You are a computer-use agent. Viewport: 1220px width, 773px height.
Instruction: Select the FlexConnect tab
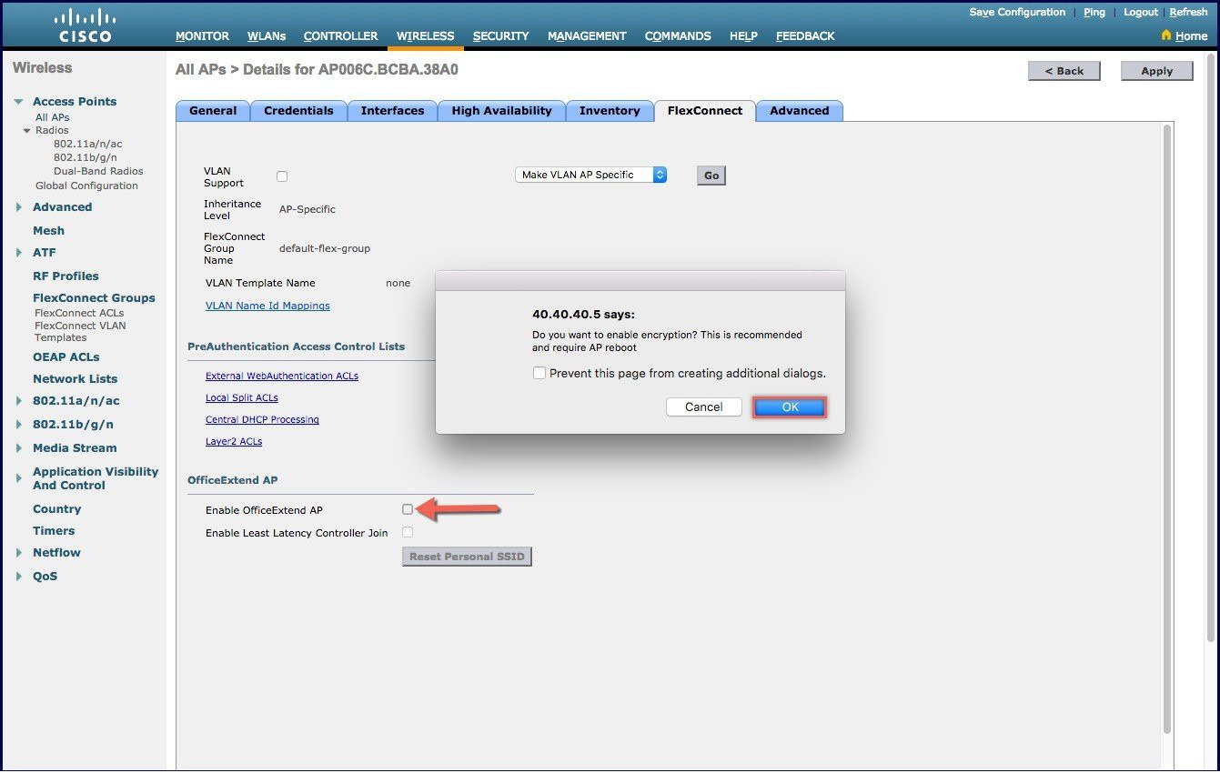pos(705,111)
